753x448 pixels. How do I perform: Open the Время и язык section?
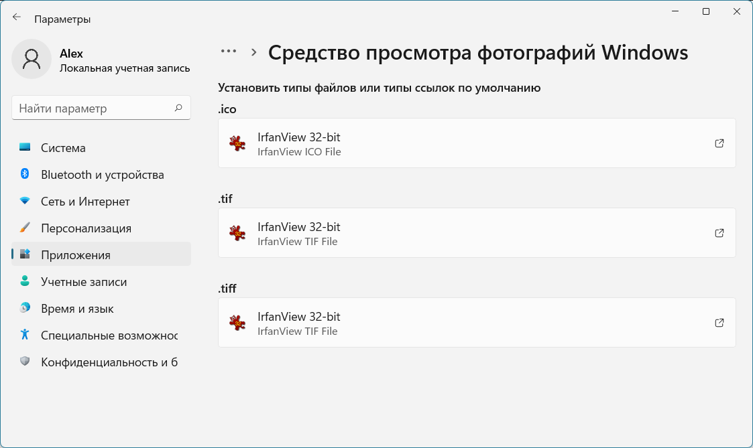(x=101, y=309)
